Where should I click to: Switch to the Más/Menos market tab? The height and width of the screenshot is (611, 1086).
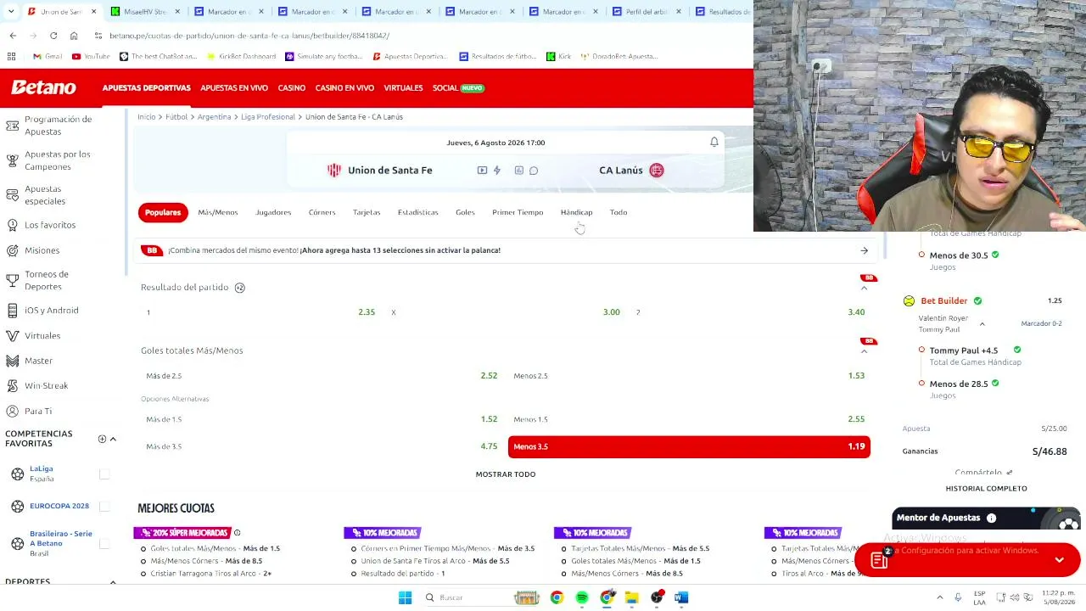[x=218, y=212]
